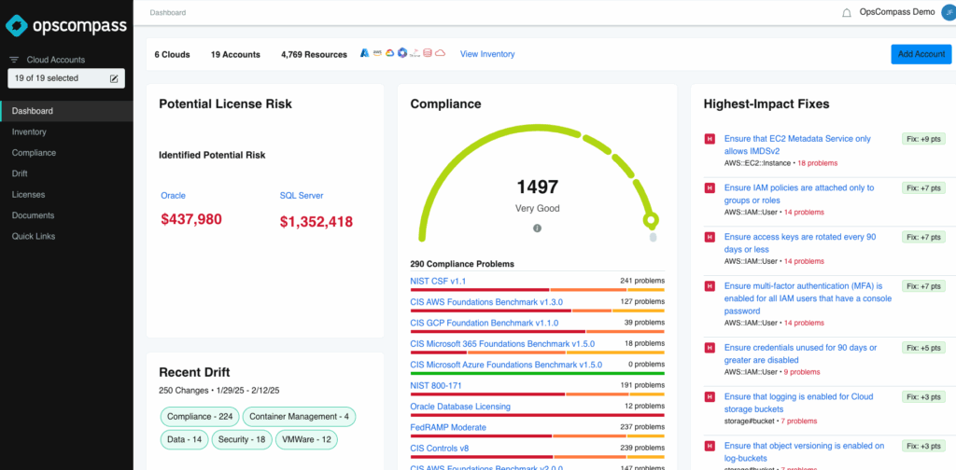Image resolution: width=956 pixels, height=470 pixels.
Task: Open Licenses in the sidebar
Action: (x=29, y=195)
